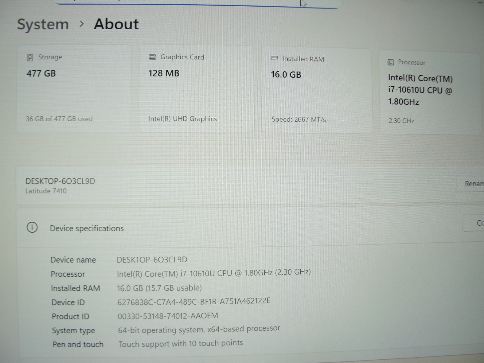Click the Storage disk icon
The height and width of the screenshot is (363, 484).
[30, 57]
